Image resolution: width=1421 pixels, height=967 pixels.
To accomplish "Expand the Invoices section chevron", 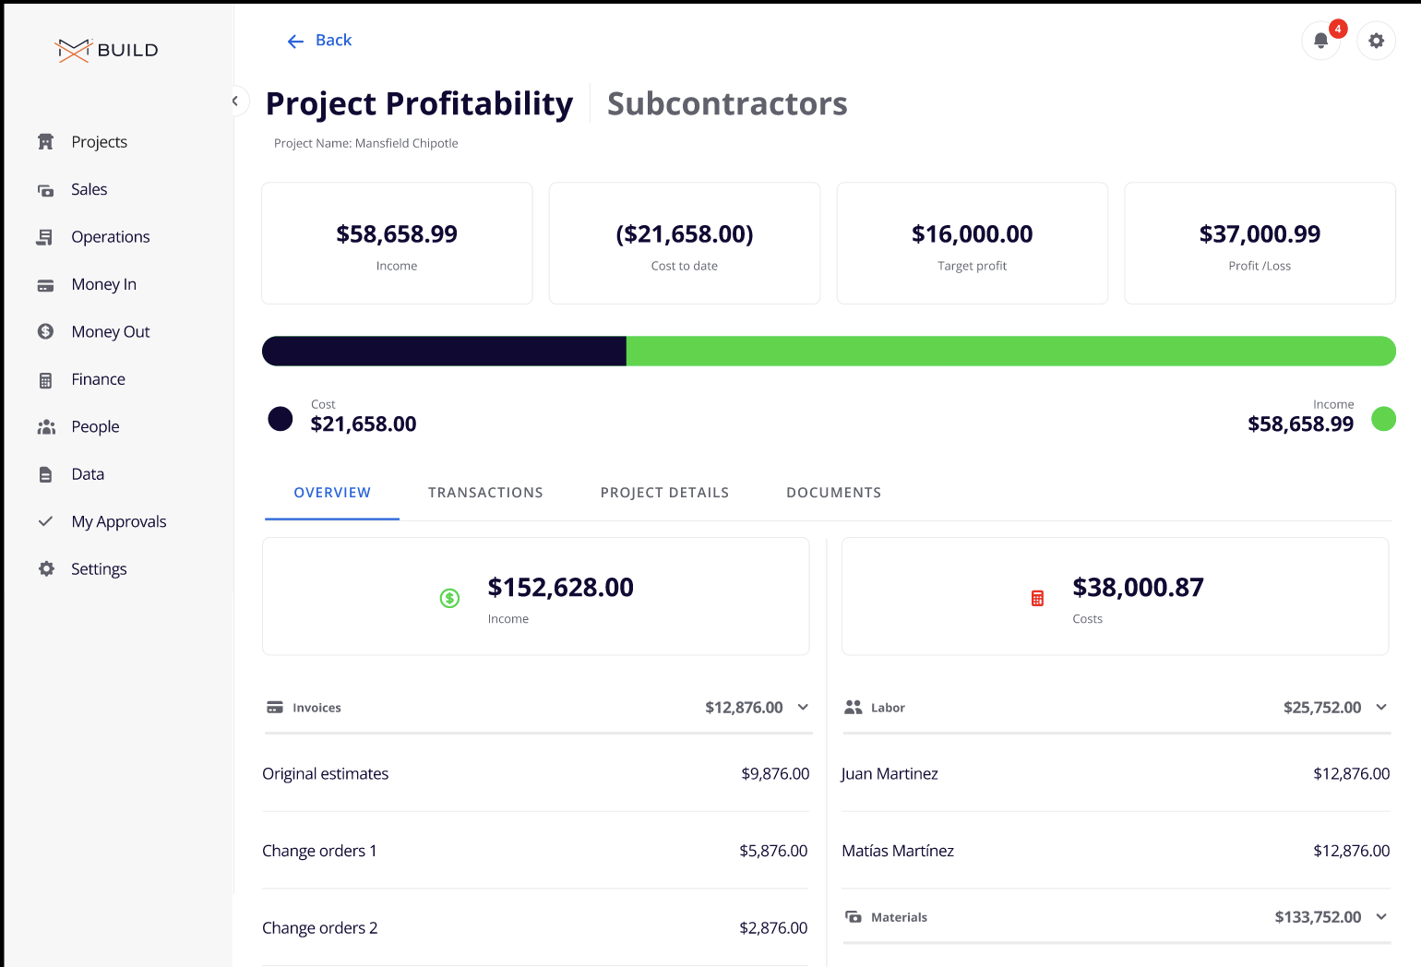I will point(803,708).
